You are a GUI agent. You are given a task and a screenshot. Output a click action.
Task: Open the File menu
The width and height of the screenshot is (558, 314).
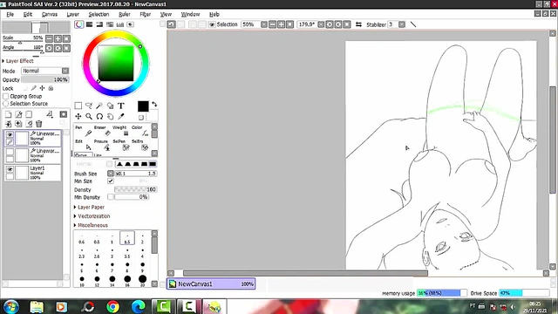[x=10, y=14]
